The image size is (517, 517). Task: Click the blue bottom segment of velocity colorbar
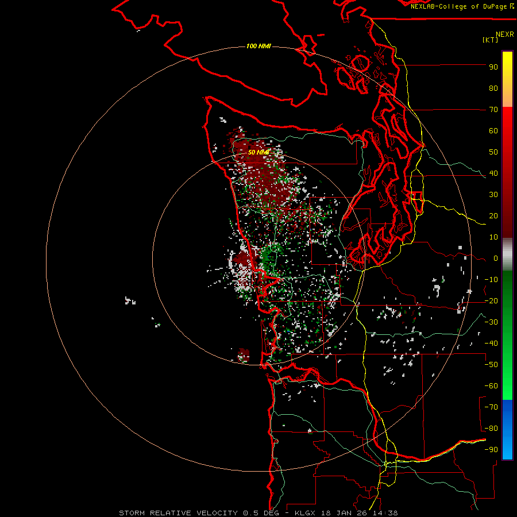pyautogui.click(x=507, y=430)
